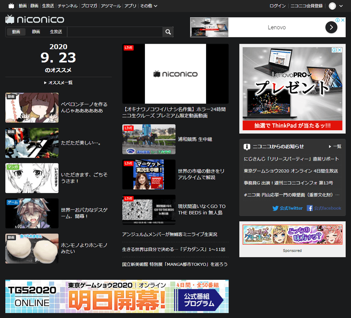Click the ログイン link
The height and width of the screenshot is (318, 351).
point(278,6)
